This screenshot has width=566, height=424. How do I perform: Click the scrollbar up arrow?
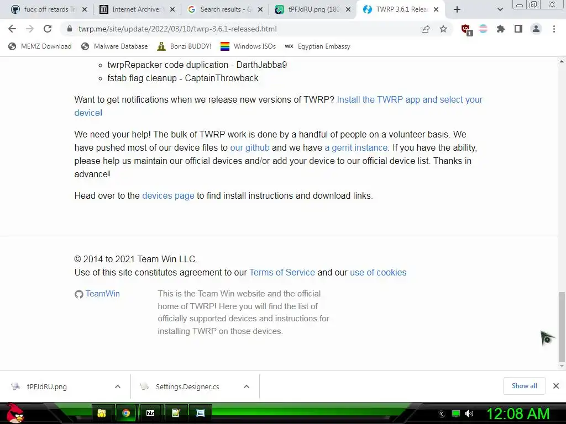pos(562,62)
